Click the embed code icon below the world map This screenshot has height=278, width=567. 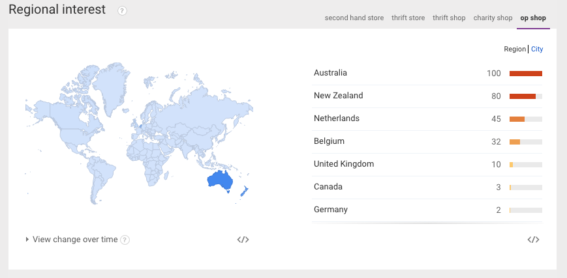click(x=243, y=240)
